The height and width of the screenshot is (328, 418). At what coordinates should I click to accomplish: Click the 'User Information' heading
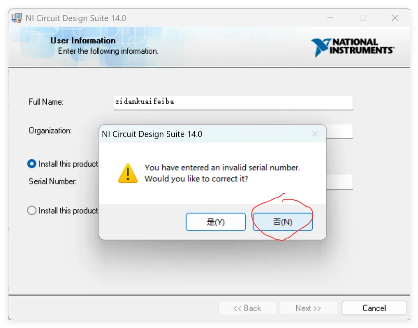pos(83,41)
